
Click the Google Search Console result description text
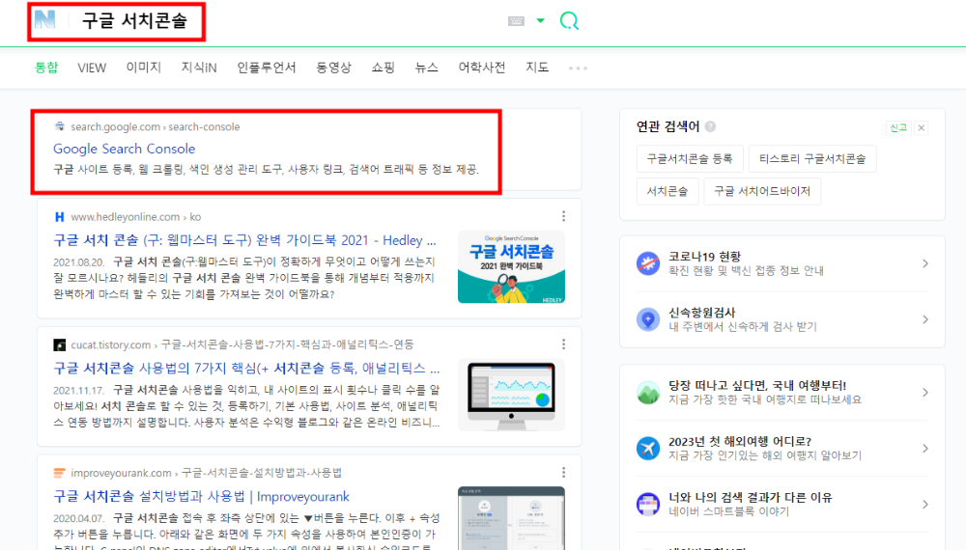coord(267,169)
